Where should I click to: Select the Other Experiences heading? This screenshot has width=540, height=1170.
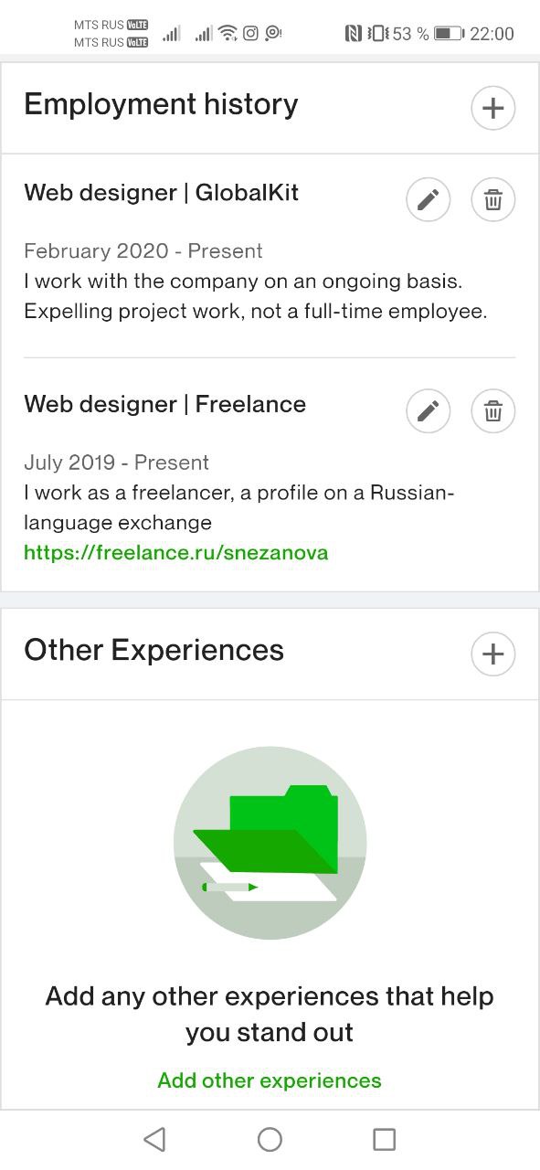[154, 651]
